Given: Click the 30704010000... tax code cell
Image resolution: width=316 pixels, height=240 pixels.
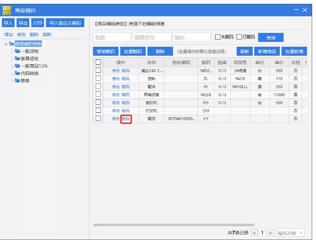Looking at the screenshot, I should [x=182, y=119].
